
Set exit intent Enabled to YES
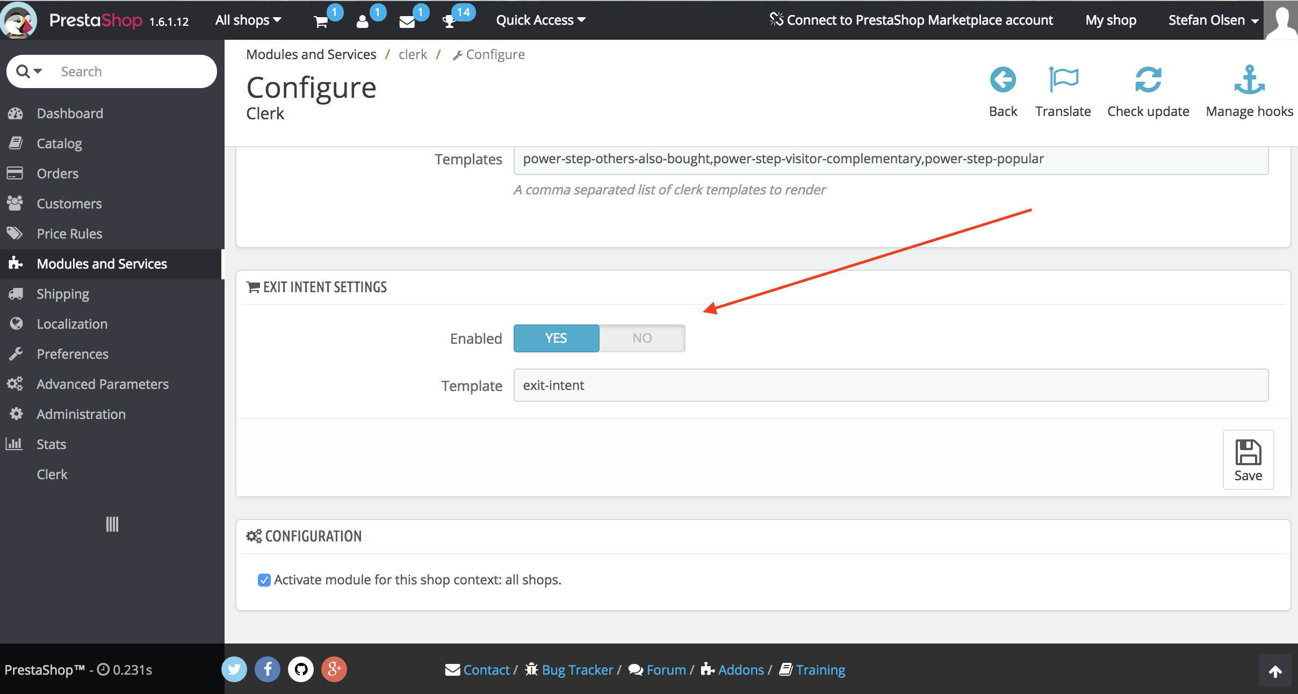tap(556, 338)
